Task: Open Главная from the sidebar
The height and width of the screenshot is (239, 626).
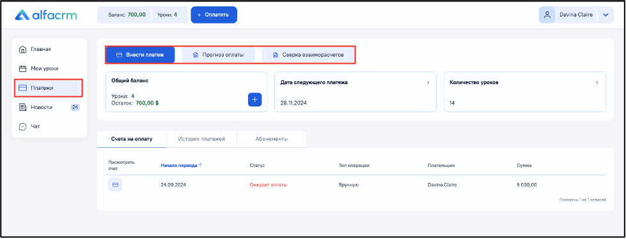Action: pyautogui.click(x=49, y=49)
